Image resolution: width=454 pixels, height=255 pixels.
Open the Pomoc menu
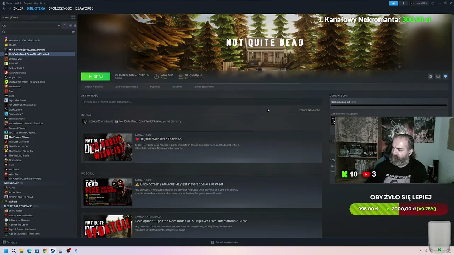click(44, 3)
